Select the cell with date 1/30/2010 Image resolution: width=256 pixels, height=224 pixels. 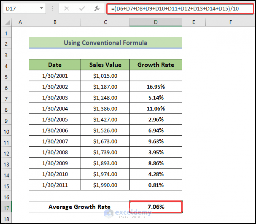55,174
